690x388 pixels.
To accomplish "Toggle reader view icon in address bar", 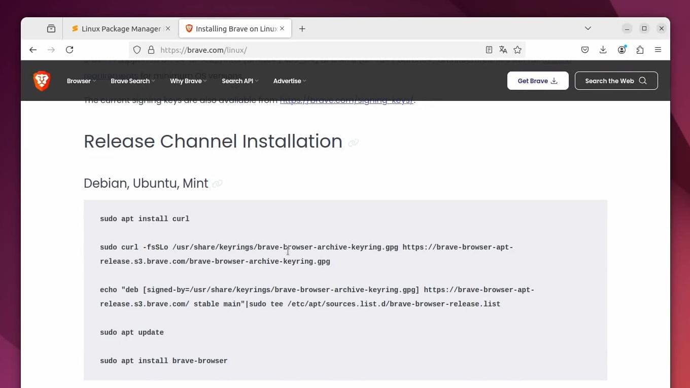I will tap(489, 50).
